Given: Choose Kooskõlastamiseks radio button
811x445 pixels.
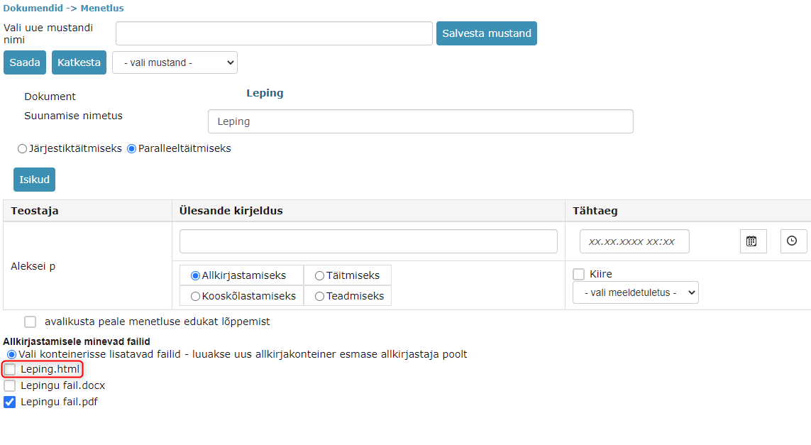Looking at the screenshot, I should pos(196,297).
